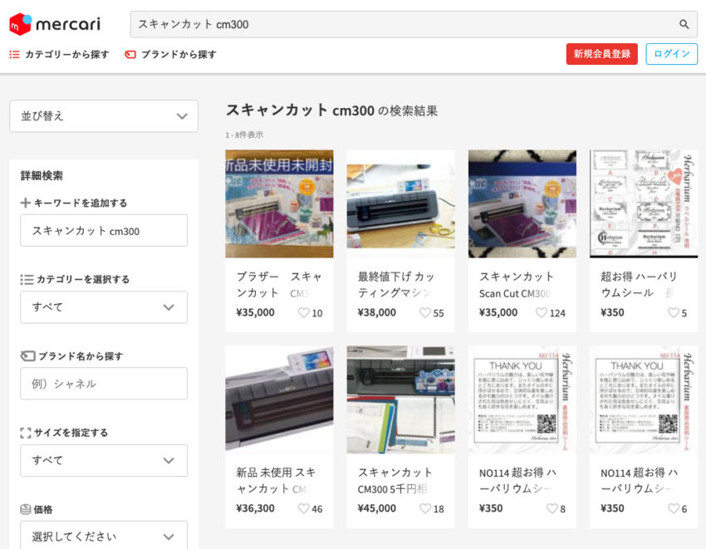The width and height of the screenshot is (706, 549).
Task: Open thumbnail of 最終値下げ cutting machine
Action: point(400,204)
